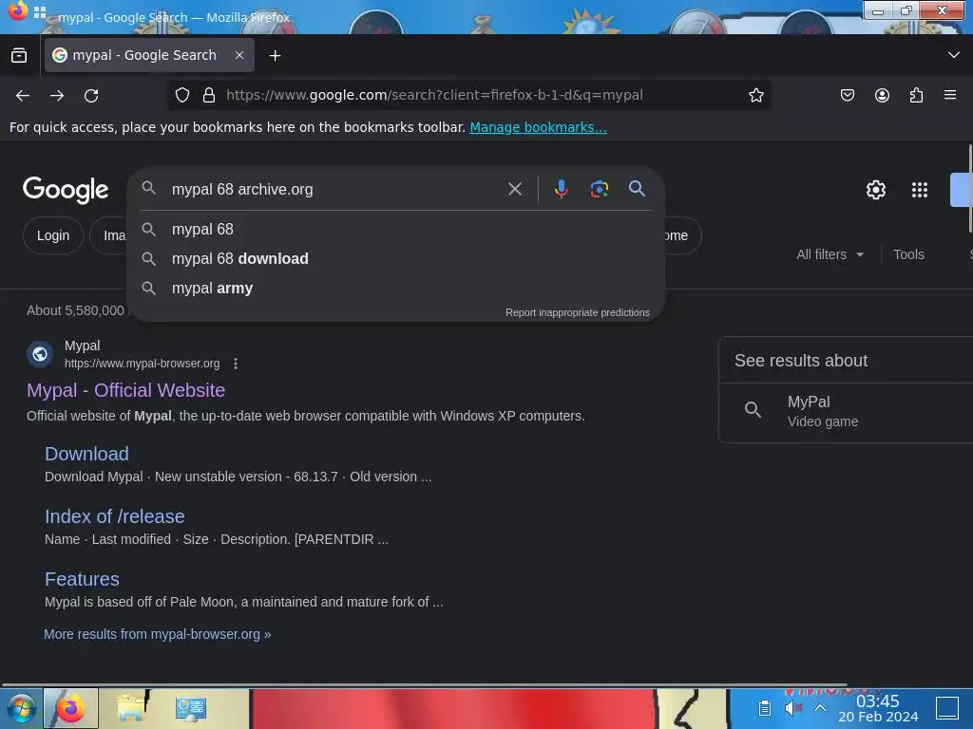Open the Windows Start menu
973x729 pixels.
tap(21, 708)
